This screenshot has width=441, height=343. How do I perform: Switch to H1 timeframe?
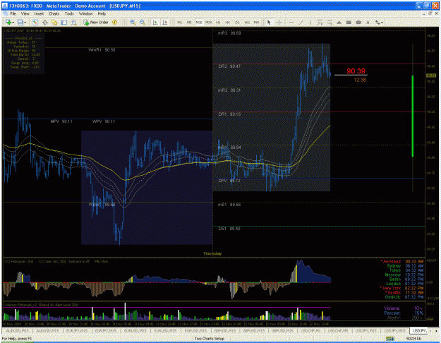pos(218,22)
